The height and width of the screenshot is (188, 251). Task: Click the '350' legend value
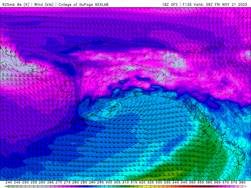click(x=192, y=182)
